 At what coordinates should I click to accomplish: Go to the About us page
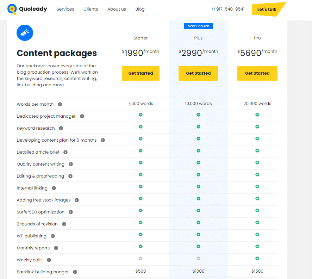tap(117, 9)
